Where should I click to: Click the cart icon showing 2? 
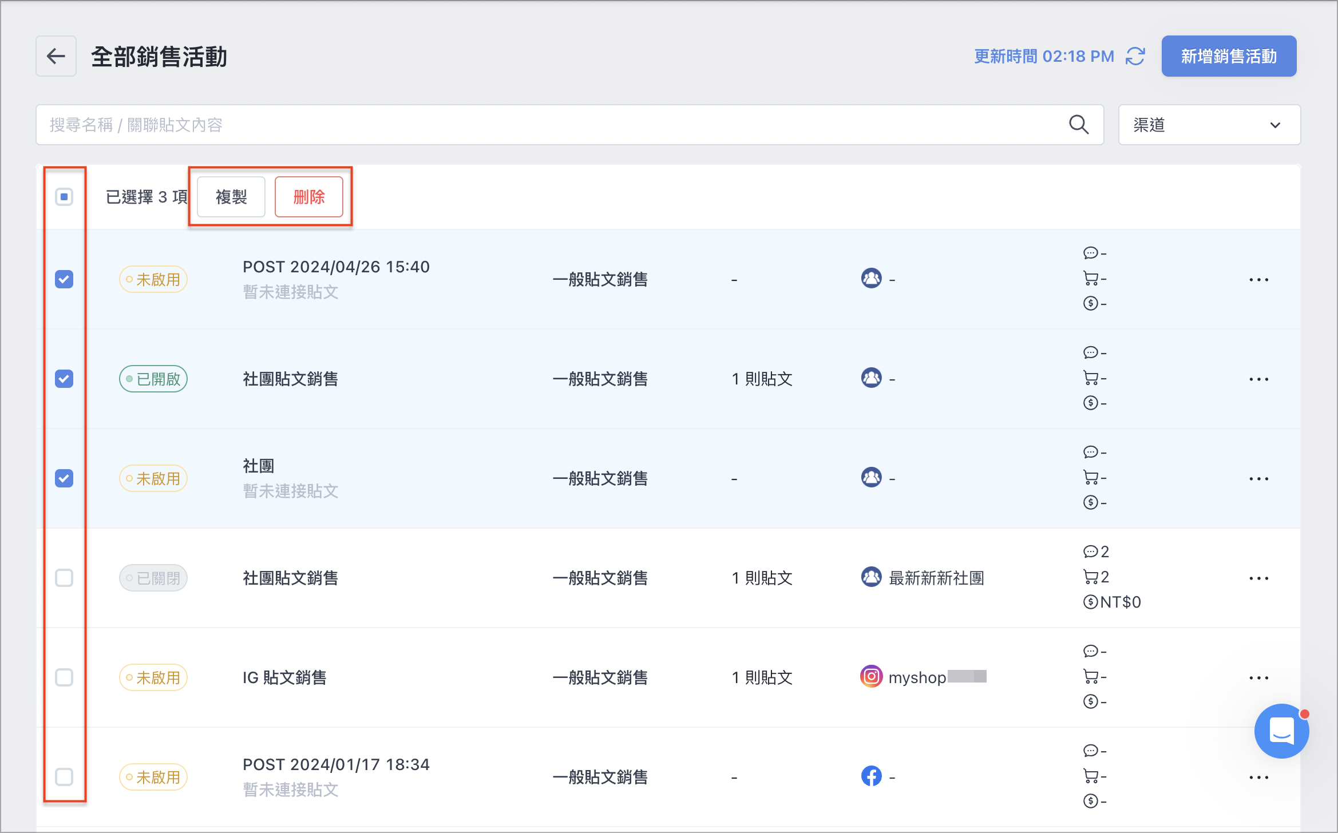point(1090,577)
